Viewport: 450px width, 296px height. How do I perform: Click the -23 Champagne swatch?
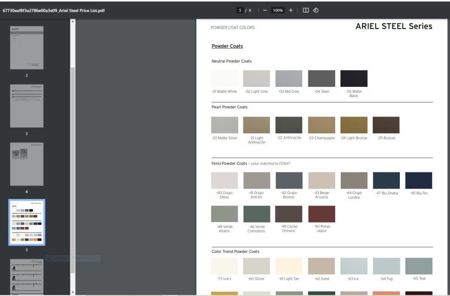[x=321, y=125]
